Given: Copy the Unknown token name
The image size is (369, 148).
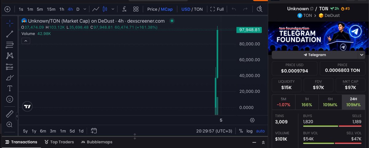Looking at the screenshot, I should 311,9.
